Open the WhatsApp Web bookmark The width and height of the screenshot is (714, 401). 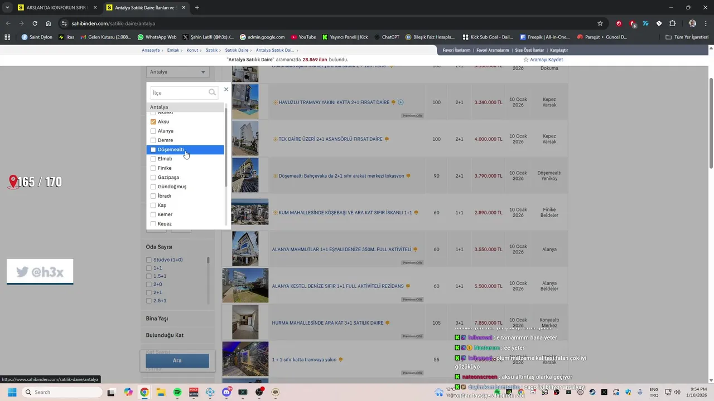pyautogui.click(x=156, y=37)
